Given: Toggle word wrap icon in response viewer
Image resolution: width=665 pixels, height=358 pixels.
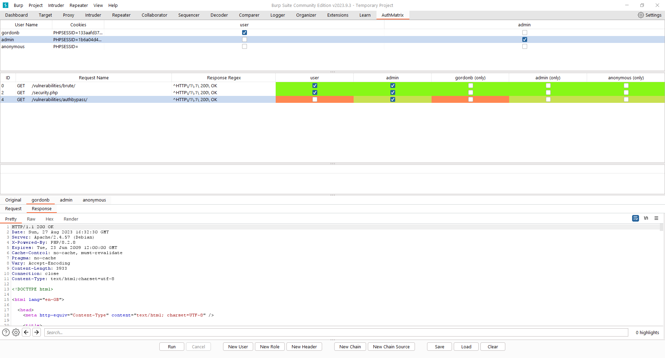Looking at the screenshot, I should pos(635,218).
